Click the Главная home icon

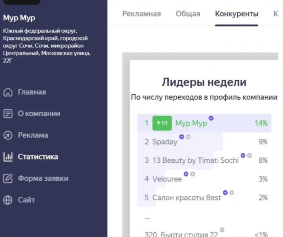click(x=8, y=92)
